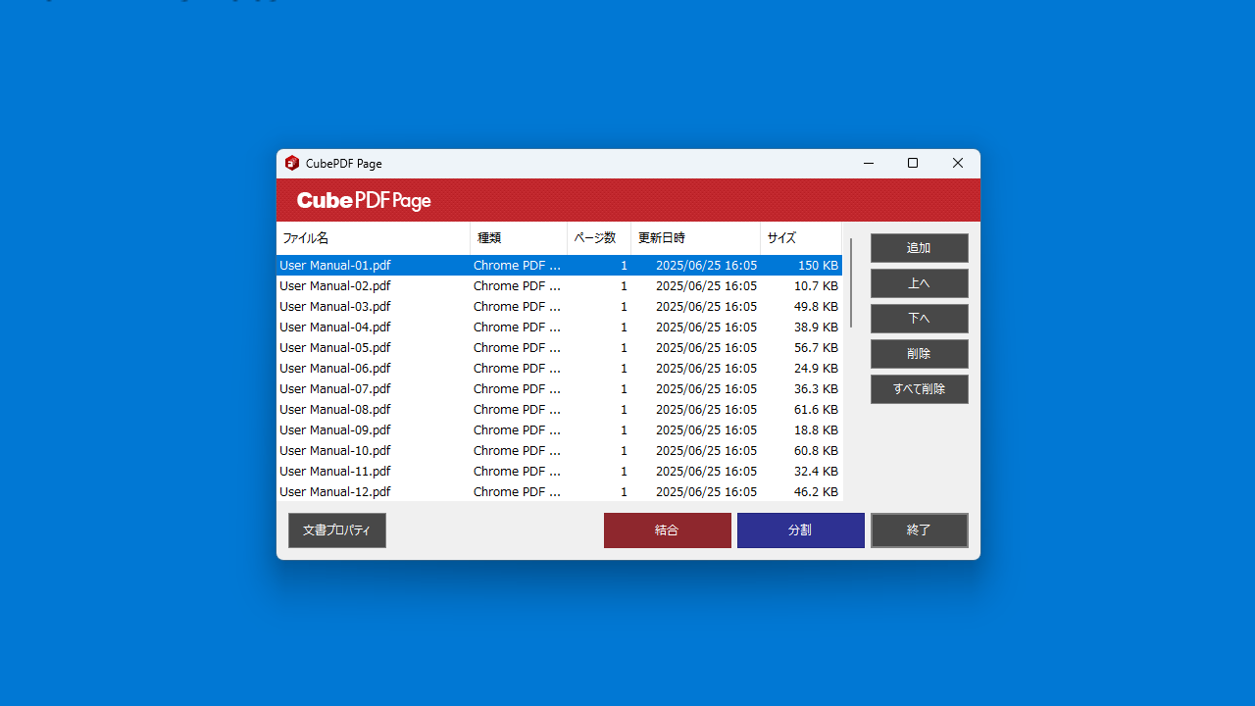Screen dimensions: 1255x706
Task: Click すべて削除 to clear all files
Action: click(920, 389)
